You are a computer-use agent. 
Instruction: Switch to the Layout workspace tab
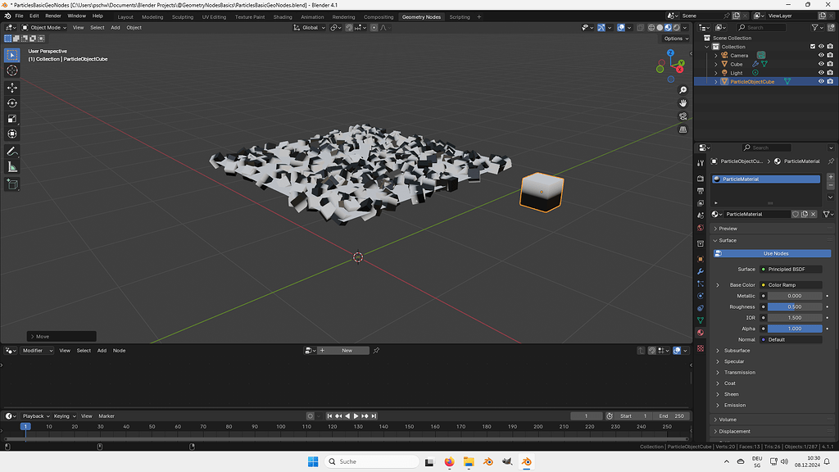click(x=125, y=17)
